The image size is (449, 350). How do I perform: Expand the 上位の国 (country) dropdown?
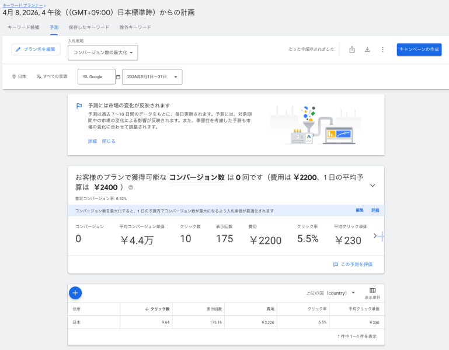[330, 293]
